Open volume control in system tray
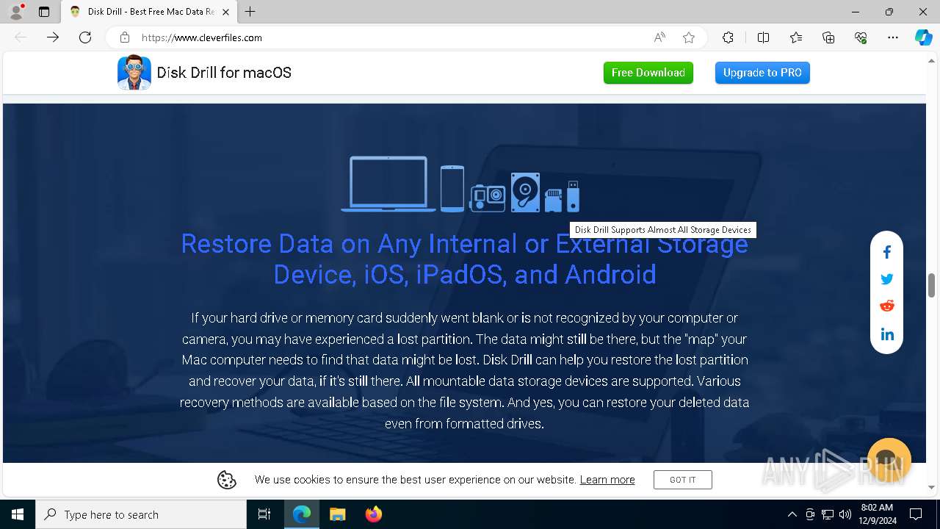Image resolution: width=940 pixels, height=529 pixels. point(845,514)
